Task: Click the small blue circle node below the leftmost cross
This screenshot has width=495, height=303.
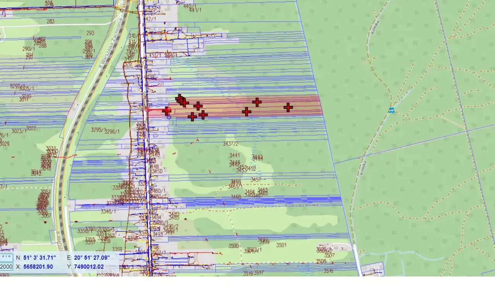Action: click(169, 117)
